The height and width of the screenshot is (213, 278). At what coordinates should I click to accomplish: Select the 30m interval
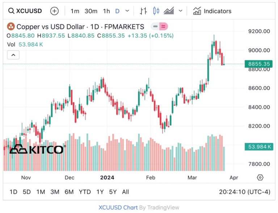[x=91, y=11]
